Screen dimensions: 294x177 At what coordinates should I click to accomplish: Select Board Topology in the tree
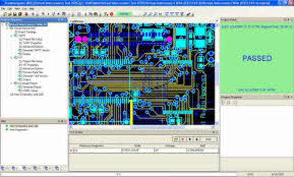(x=27, y=32)
